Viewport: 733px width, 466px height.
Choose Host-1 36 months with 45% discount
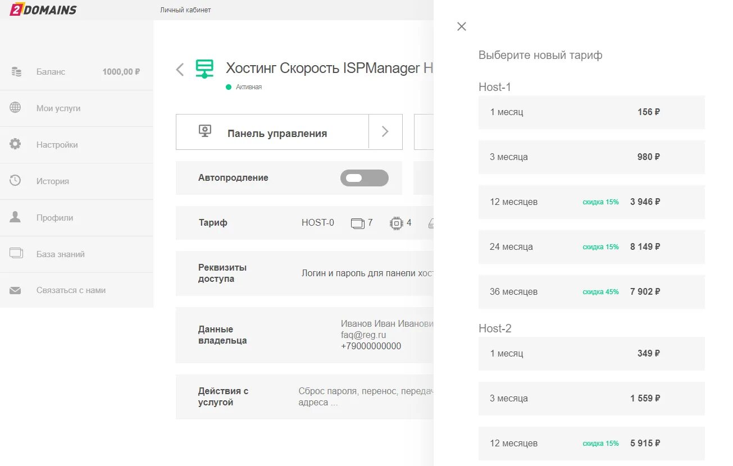click(591, 292)
